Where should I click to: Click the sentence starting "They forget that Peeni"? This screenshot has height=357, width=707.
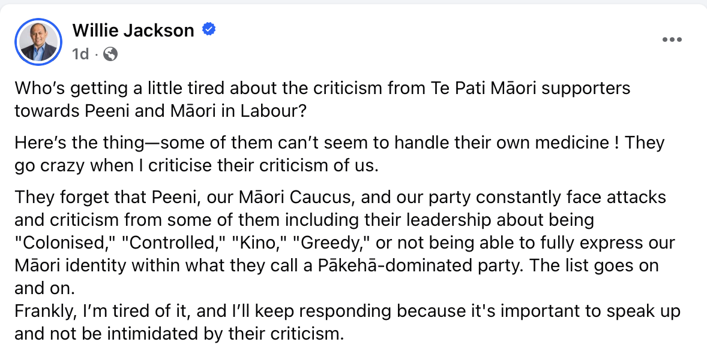click(340, 196)
